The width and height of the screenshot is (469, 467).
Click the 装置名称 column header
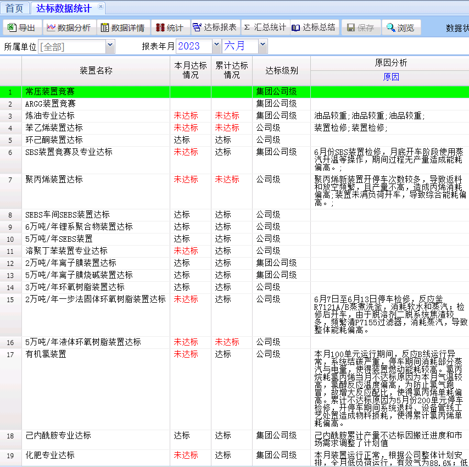pyautogui.click(x=96, y=70)
